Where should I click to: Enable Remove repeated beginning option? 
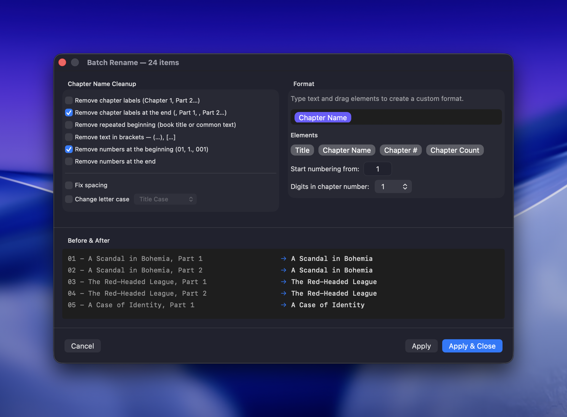click(69, 125)
